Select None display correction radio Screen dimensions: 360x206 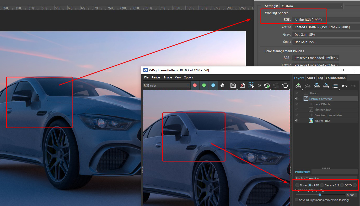pos(297,185)
